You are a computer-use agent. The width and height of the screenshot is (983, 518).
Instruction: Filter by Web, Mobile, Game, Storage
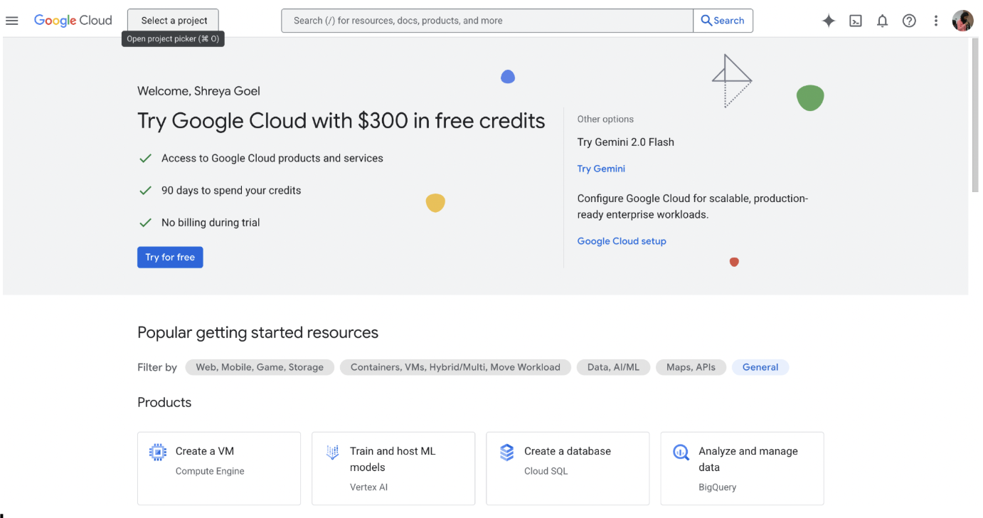(260, 367)
